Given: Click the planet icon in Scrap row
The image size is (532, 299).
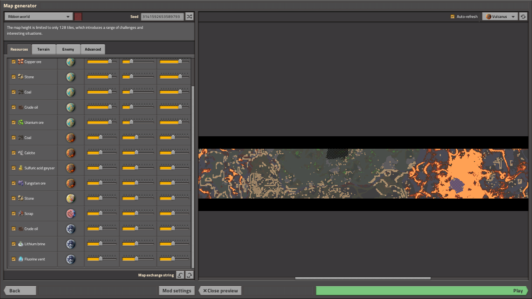Looking at the screenshot, I should tap(70, 214).
